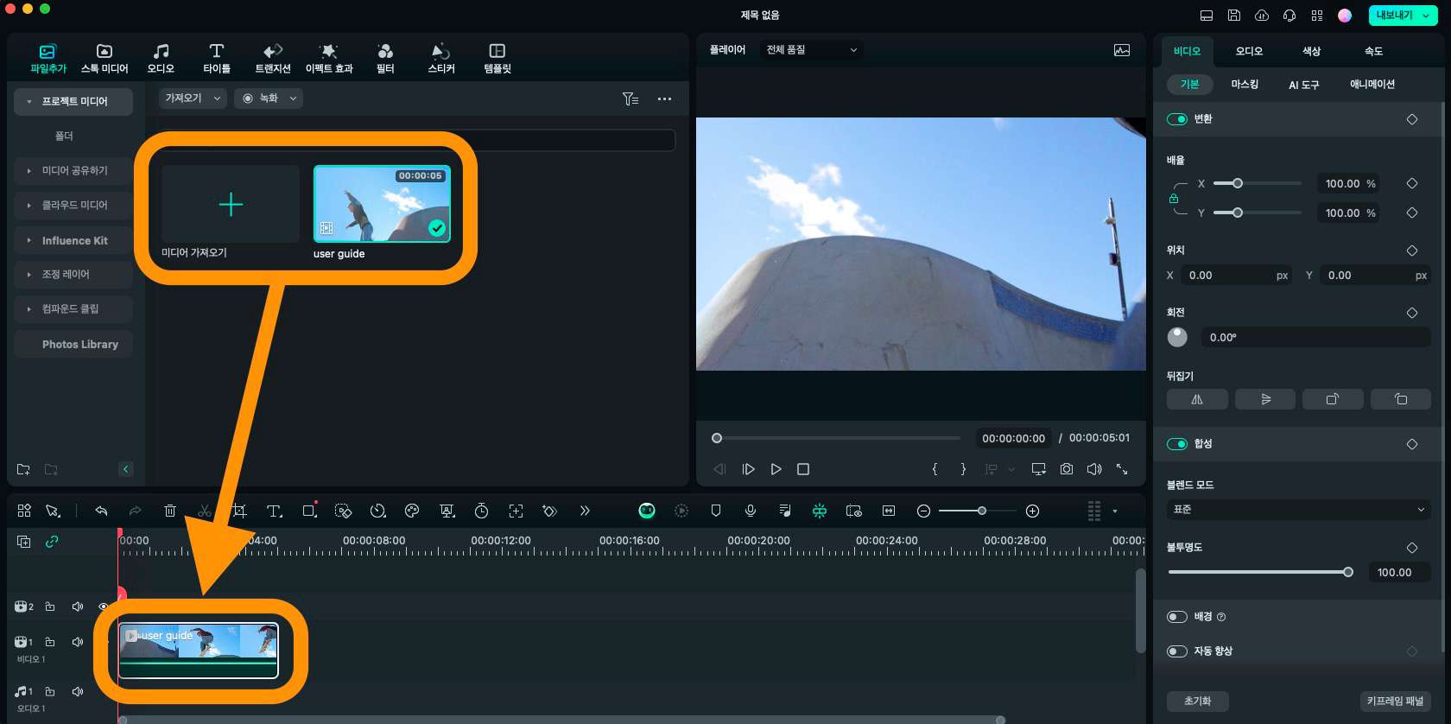Click the voiceover microphone icon

coord(751,511)
